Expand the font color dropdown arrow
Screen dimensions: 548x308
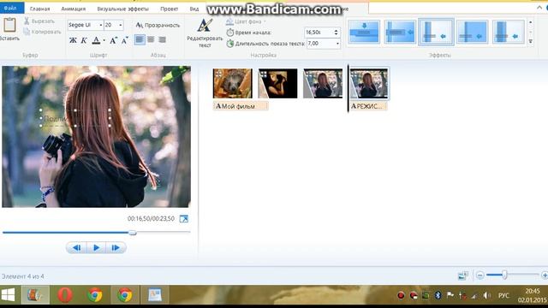coord(104,41)
